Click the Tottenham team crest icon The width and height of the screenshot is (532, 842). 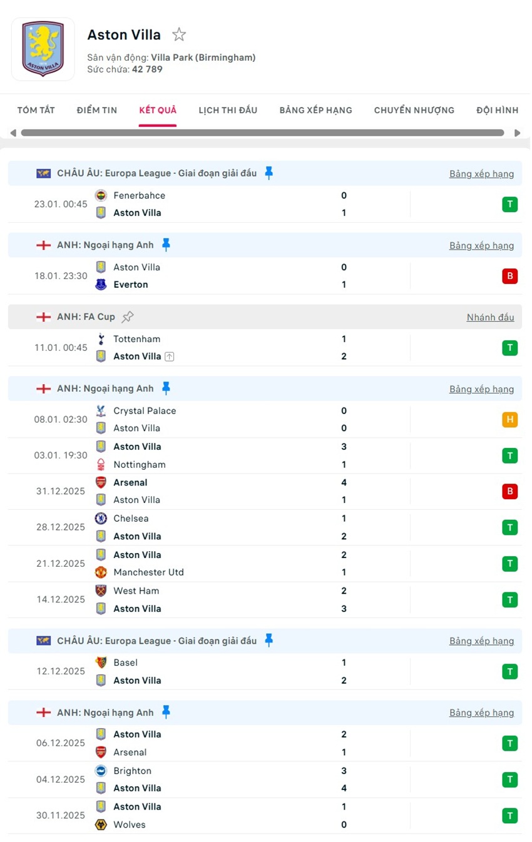[101, 339]
